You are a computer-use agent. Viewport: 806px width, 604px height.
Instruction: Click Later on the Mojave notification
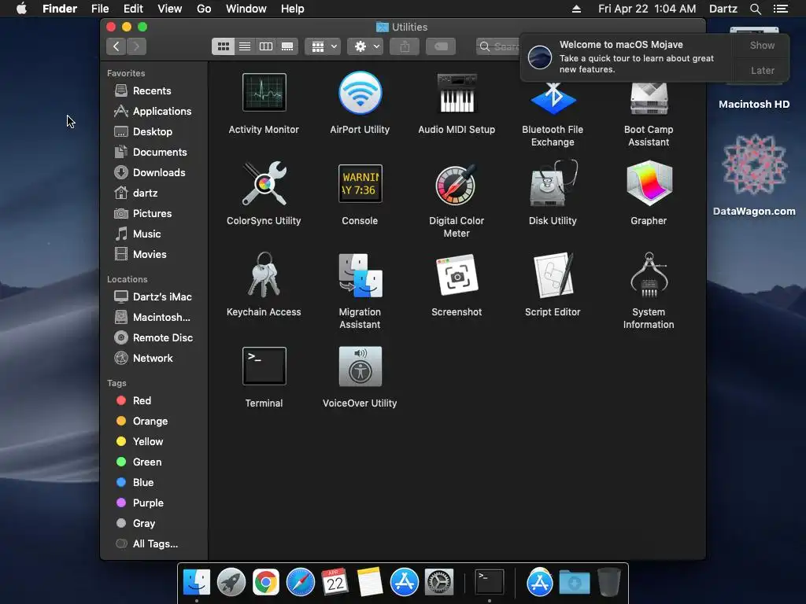coord(762,70)
